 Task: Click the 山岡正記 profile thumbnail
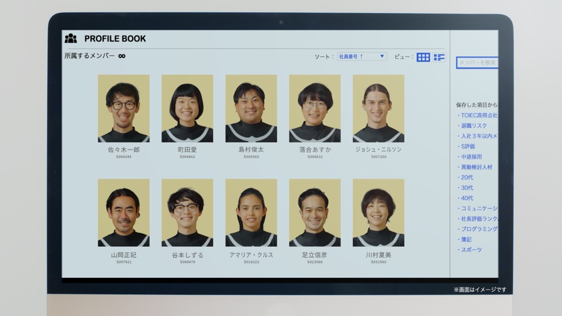click(124, 213)
